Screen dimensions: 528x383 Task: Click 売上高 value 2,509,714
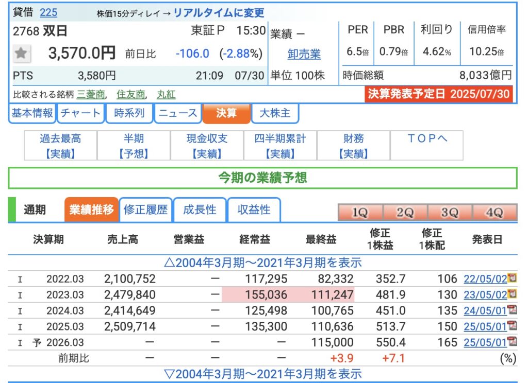129,326
